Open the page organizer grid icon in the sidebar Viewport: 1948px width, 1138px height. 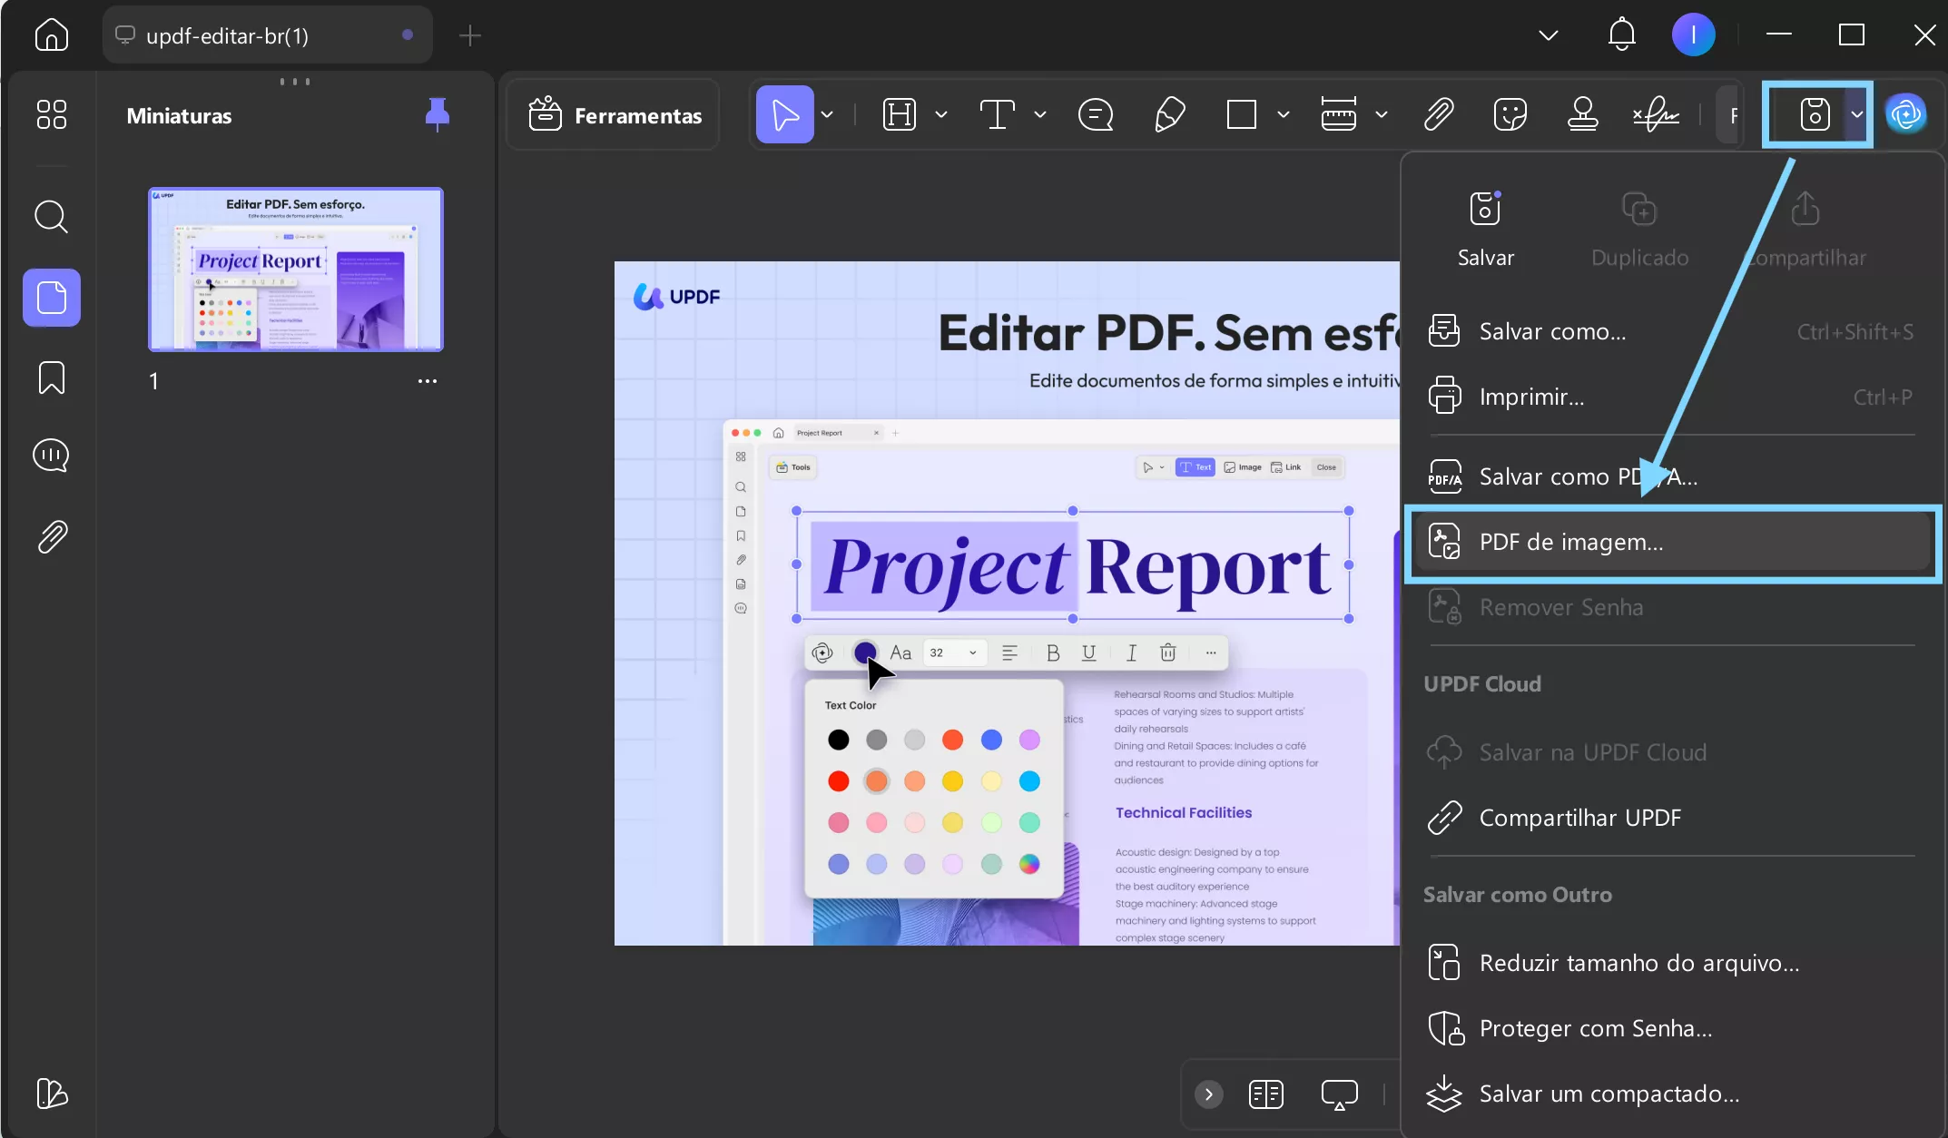click(x=52, y=114)
